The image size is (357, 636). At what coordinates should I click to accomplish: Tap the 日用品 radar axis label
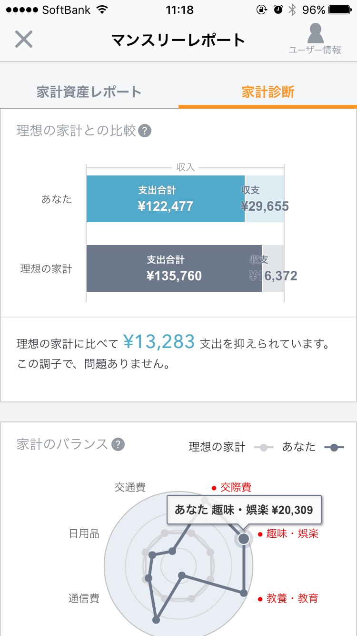(x=84, y=533)
